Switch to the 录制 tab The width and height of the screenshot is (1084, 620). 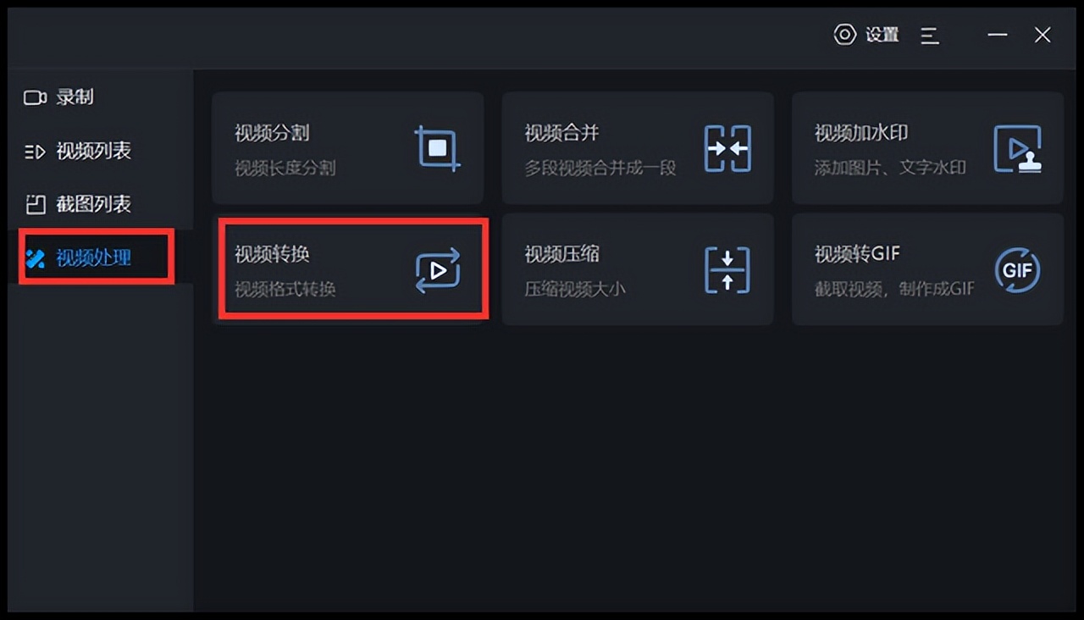75,97
